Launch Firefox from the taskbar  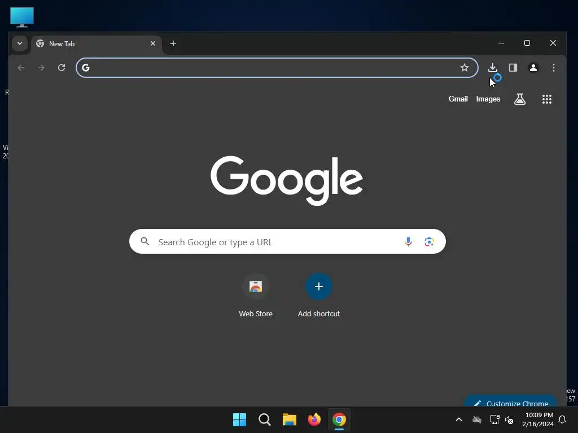pyautogui.click(x=314, y=419)
